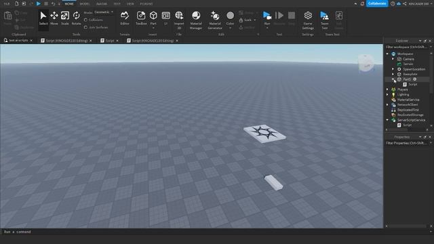
Task: Click the Run a command bar
Action: [215, 232]
